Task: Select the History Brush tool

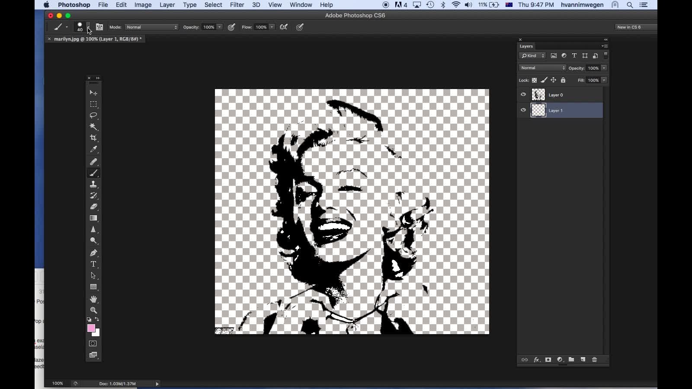Action: tap(93, 195)
